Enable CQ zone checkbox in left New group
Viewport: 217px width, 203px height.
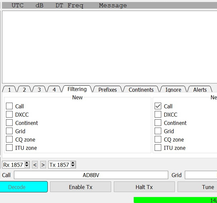click(9, 140)
